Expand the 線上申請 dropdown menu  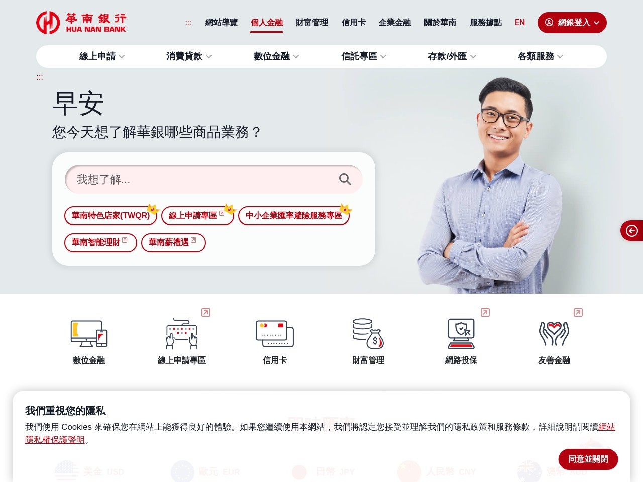tap(102, 56)
